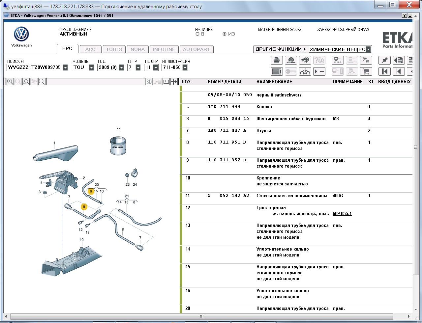The height and width of the screenshot is (323, 422).
Task: Go to previous illustration icon
Action: [x=399, y=71]
